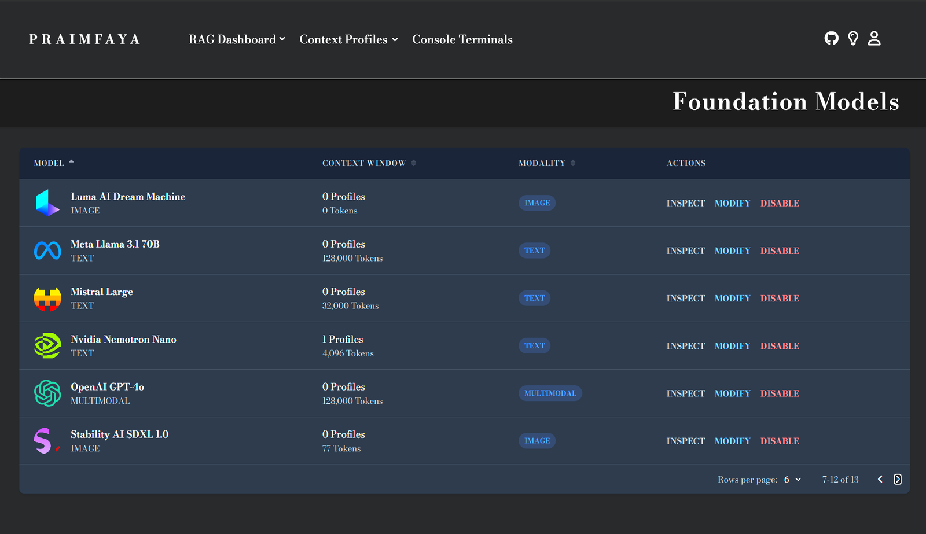Click TEXT badge in Mistral Large row
The width and height of the screenshot is (926, 534).
coord(534,299)
